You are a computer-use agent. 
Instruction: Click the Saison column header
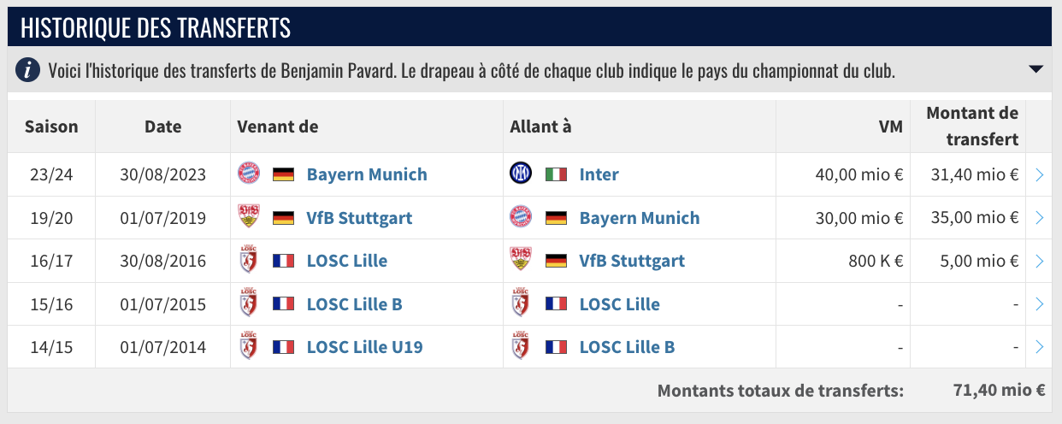51,127
